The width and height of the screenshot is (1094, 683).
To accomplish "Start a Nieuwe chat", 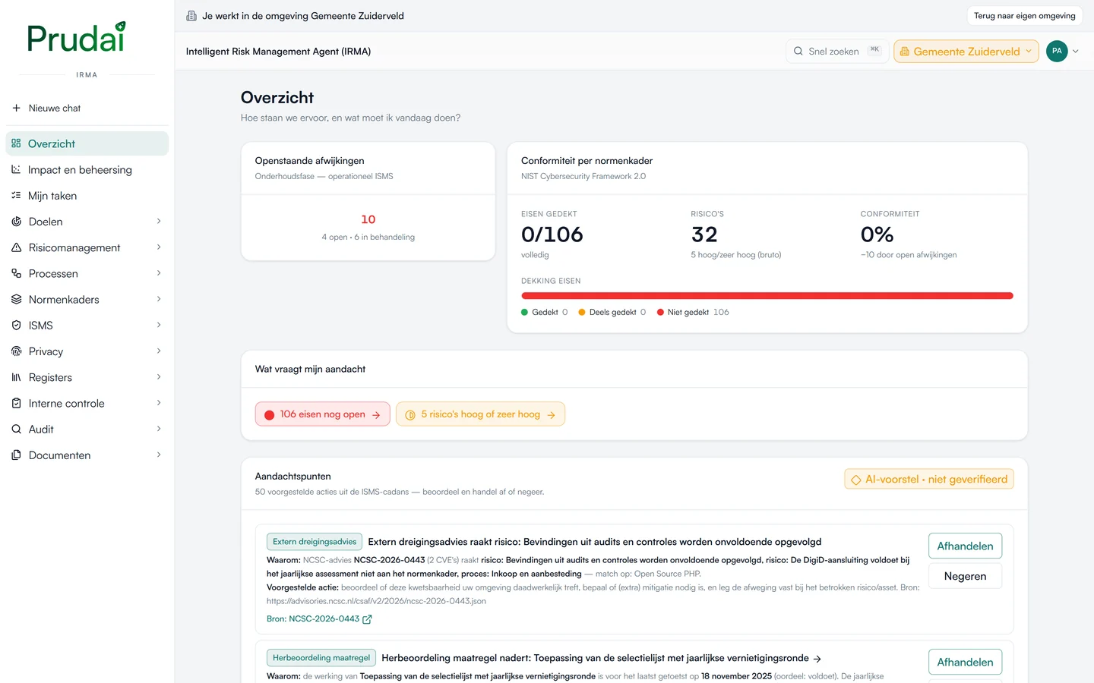I will 87,108.
